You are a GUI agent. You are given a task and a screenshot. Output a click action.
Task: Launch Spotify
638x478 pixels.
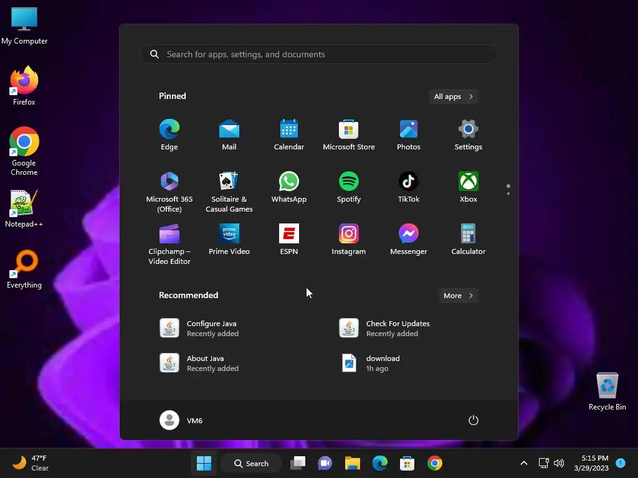(349, 187)
